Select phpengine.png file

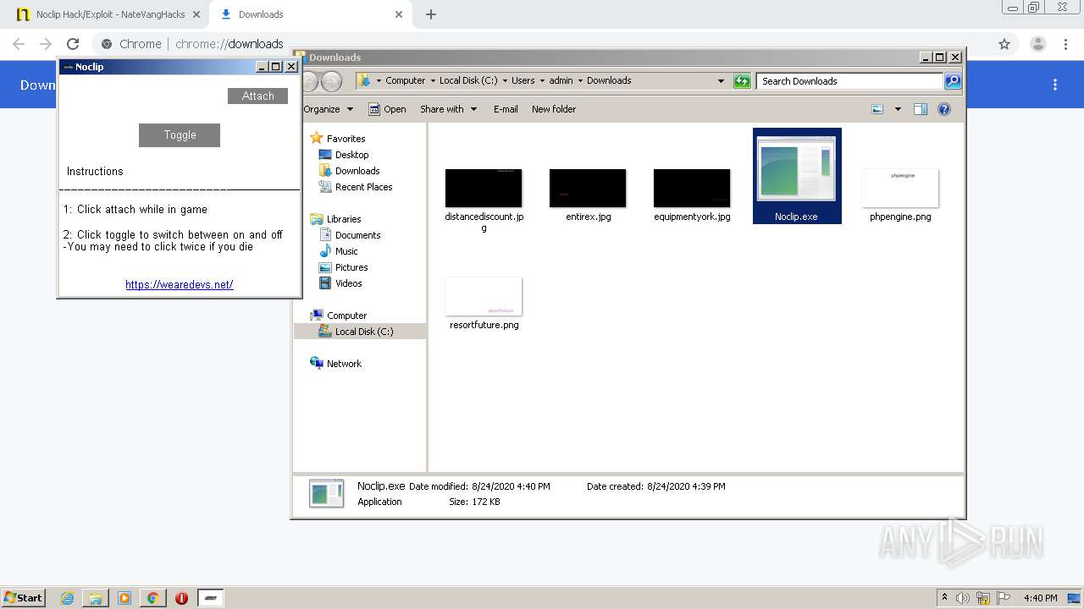900,195
